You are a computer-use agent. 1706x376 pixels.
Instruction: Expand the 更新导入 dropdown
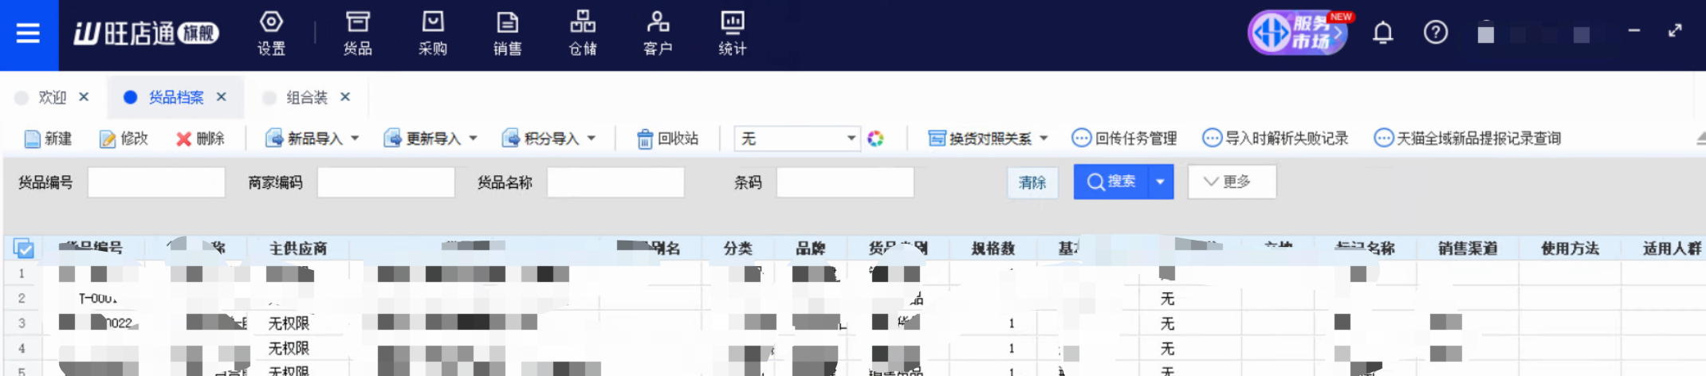click(473, 139)
